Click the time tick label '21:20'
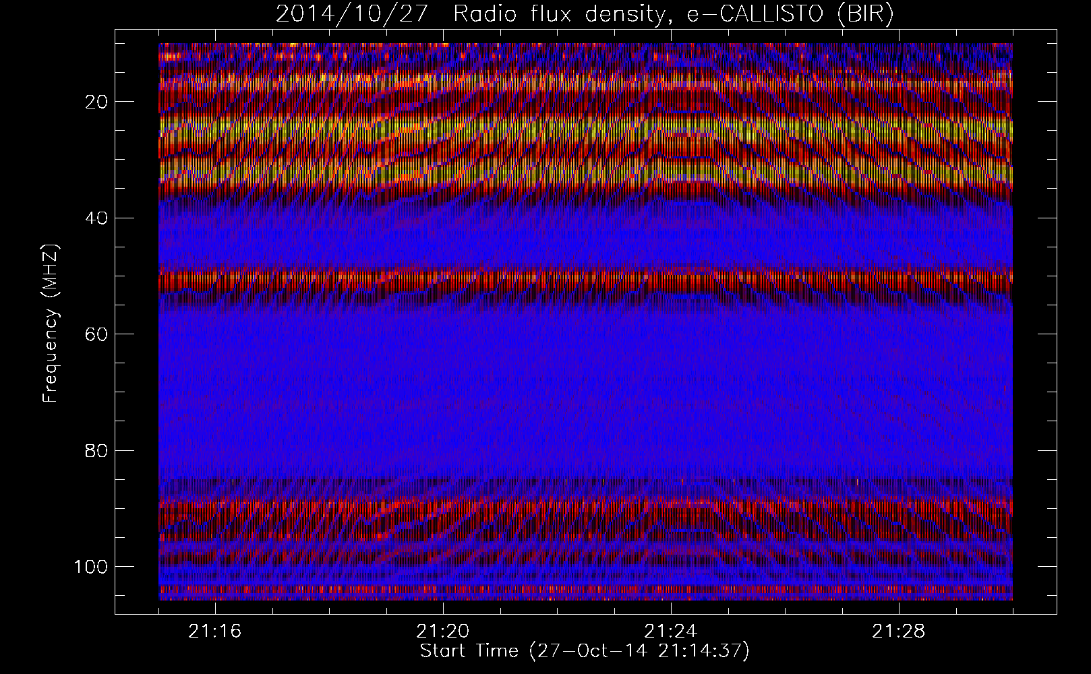This screenshot has width=1091, height=674. click(443, 632)
